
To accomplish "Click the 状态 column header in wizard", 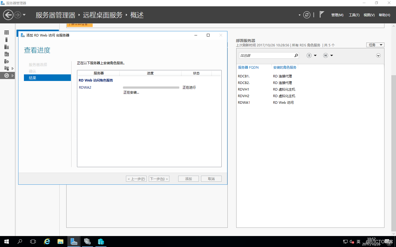I will (x=196, y=73).
